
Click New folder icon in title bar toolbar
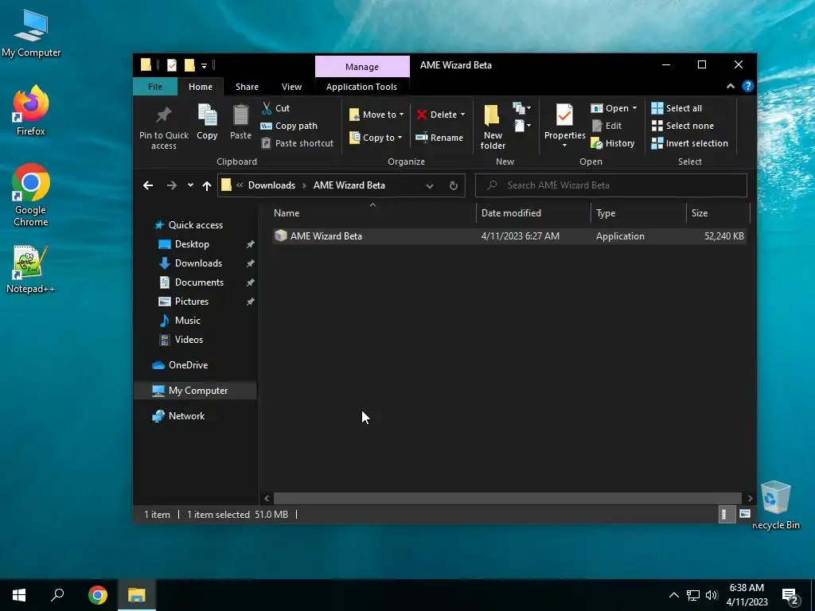[x=189, y=65]
